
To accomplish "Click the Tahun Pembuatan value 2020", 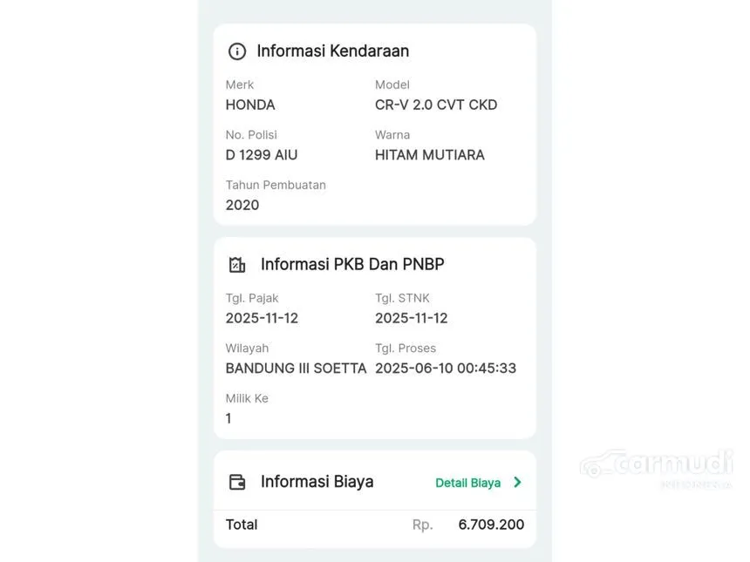I will pyautogui.click(x=242, y=205).
